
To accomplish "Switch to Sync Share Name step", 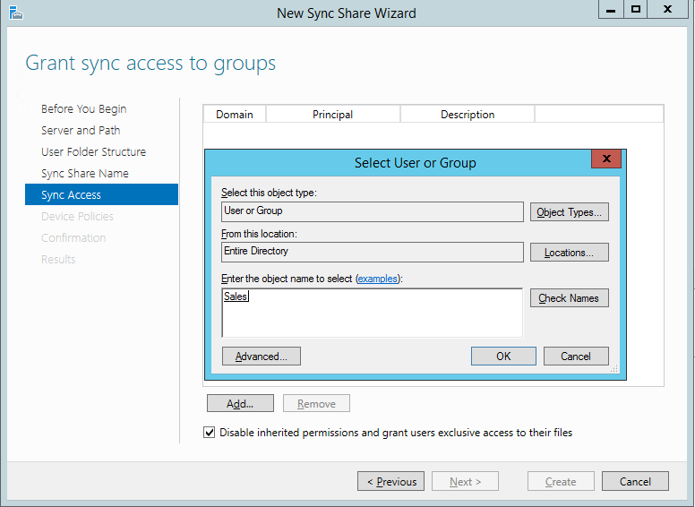I will coord(85,174).
